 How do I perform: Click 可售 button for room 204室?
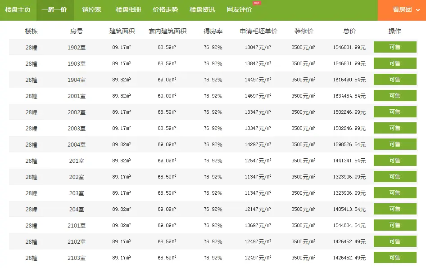coord(395,209)
